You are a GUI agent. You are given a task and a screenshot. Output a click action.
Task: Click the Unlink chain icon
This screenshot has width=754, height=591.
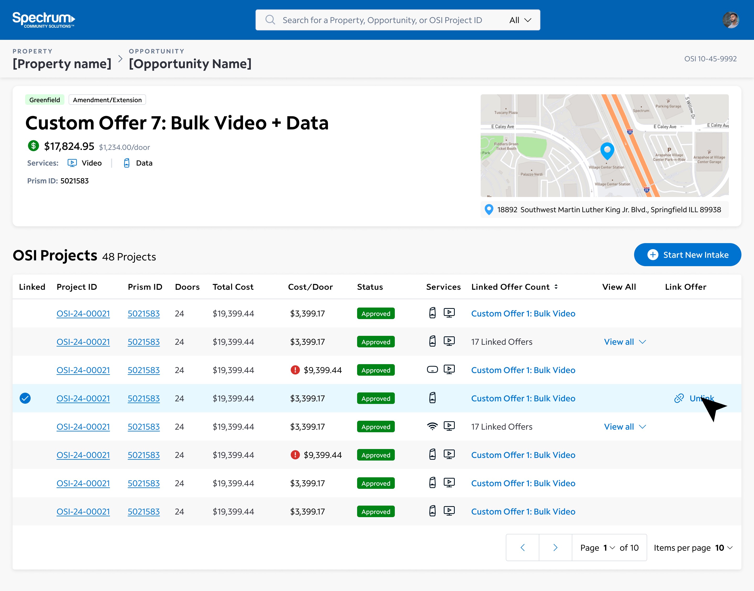click(679, 398)
